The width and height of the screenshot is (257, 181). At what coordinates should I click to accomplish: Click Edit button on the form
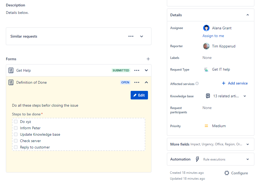(x=139, y=95)
